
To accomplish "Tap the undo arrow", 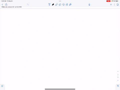I will [28, 4].
